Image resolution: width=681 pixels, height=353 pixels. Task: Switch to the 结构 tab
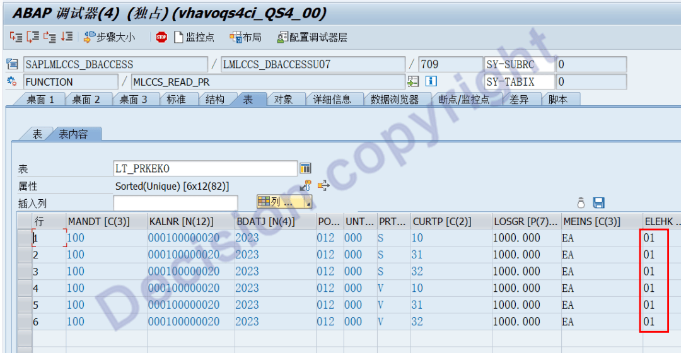(x=214, y=100)
